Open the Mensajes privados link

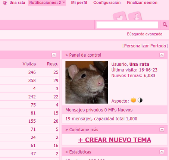click(x=84, y=110)
